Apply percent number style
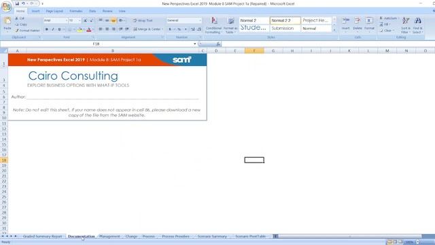 179,29
